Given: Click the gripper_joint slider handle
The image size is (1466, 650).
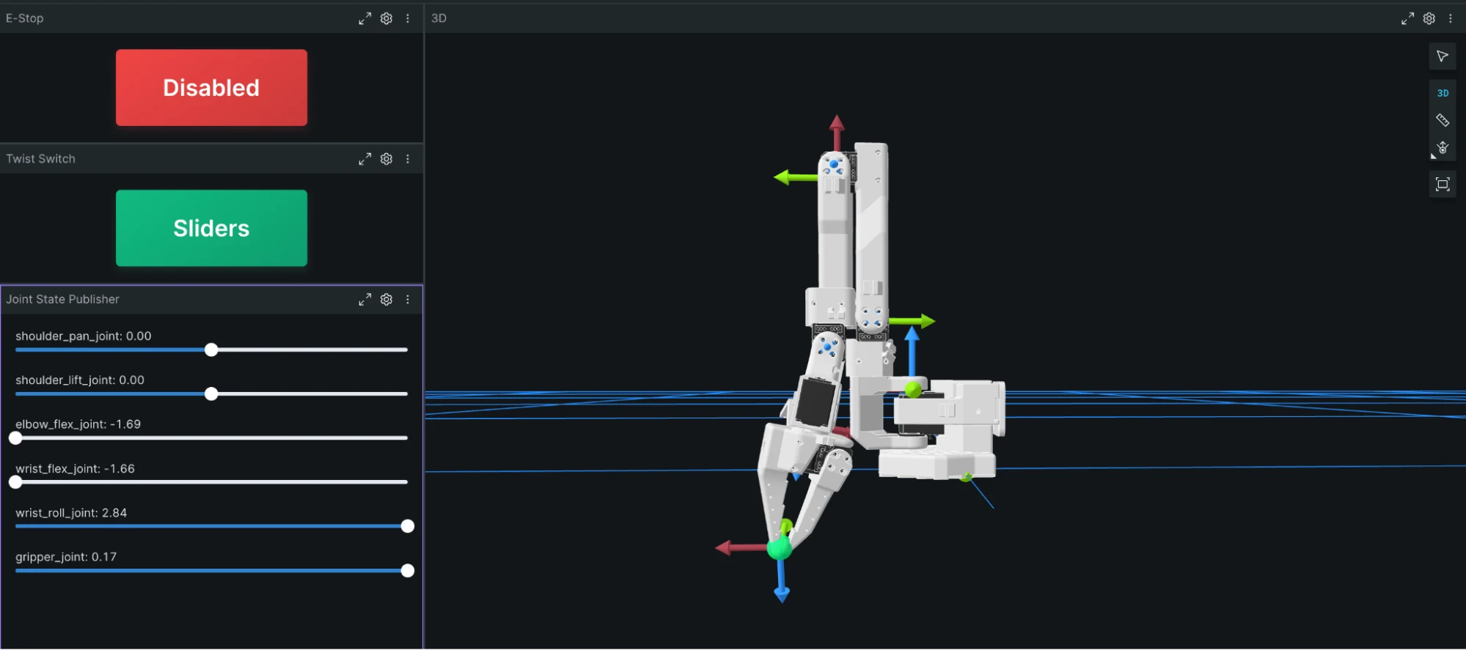Looking at the screenshot, I should (x=408, y=571).
